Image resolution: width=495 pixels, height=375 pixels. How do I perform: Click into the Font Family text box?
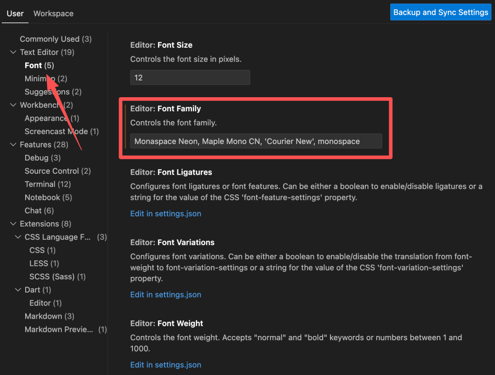256,141
